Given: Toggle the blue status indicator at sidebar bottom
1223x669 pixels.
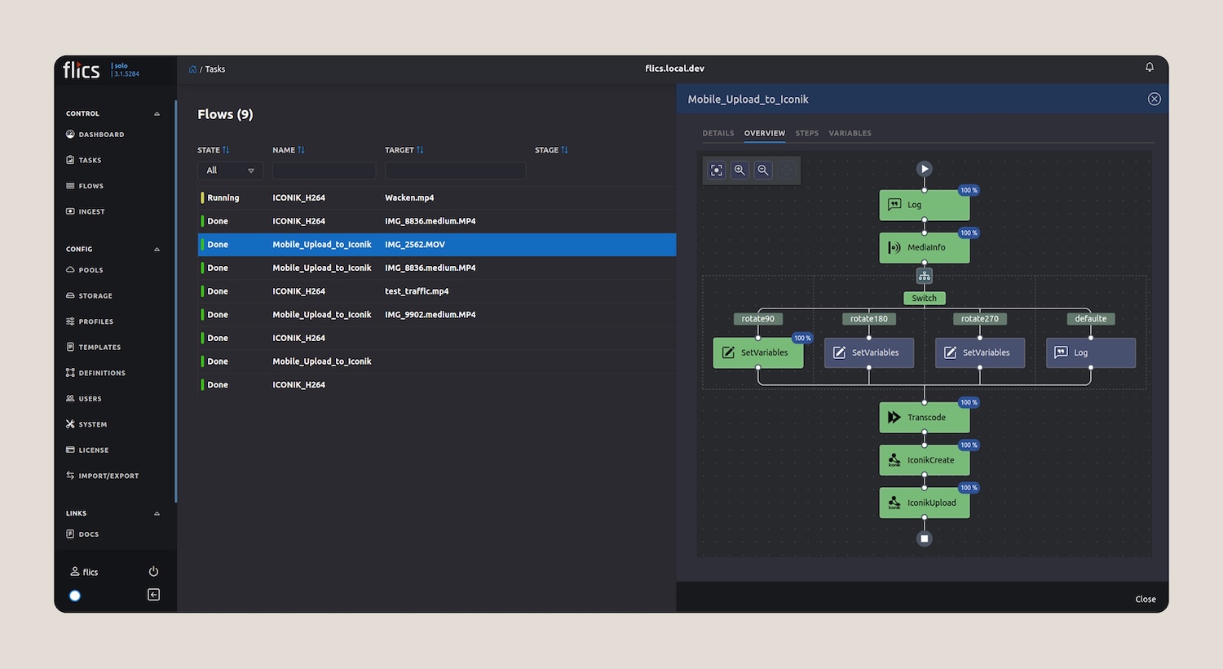Looking at the screenshot, I should point(74,596).
